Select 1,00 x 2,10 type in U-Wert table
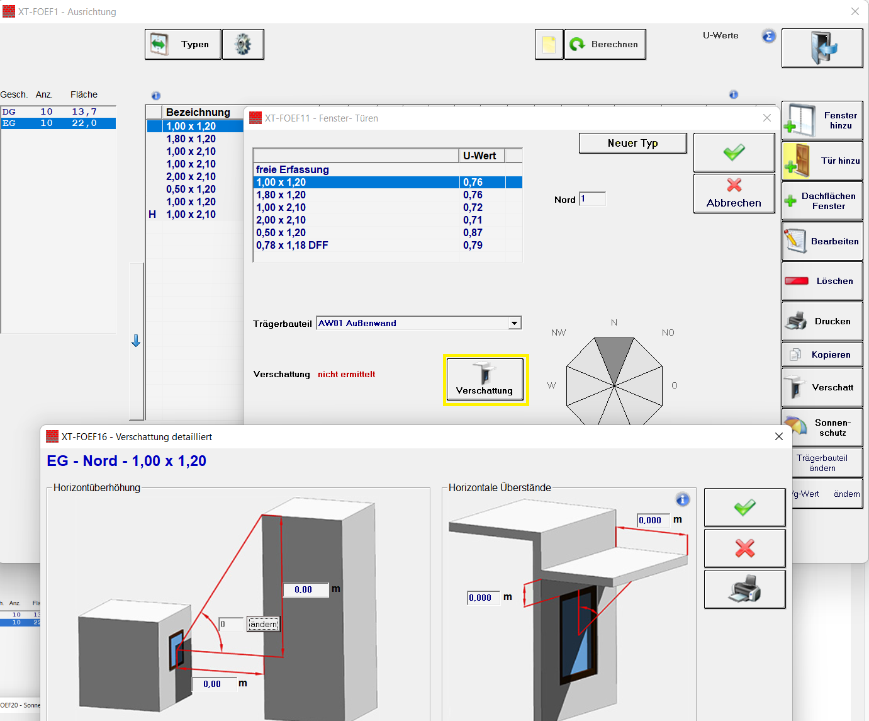 [388, 208]
